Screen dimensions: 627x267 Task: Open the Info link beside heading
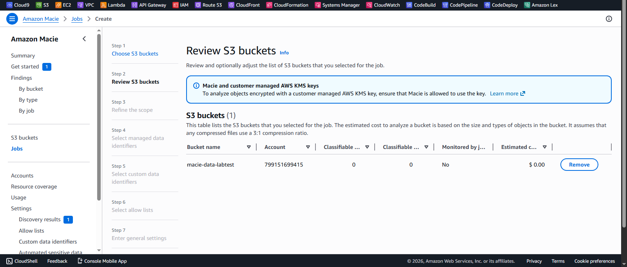pyautogui.click(x=284, y=53)
